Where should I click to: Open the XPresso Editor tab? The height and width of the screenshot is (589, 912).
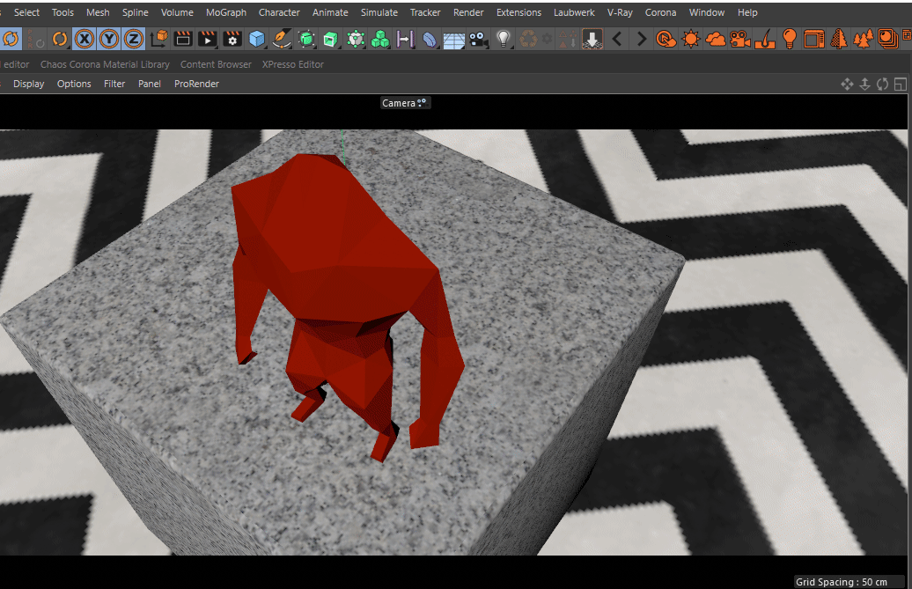[293, 64]
